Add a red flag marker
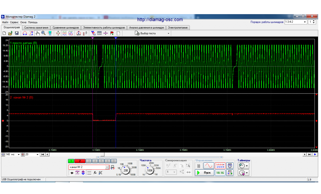Image resolution: width=321 pixels, height=194 pixels. tap(112, 33)
